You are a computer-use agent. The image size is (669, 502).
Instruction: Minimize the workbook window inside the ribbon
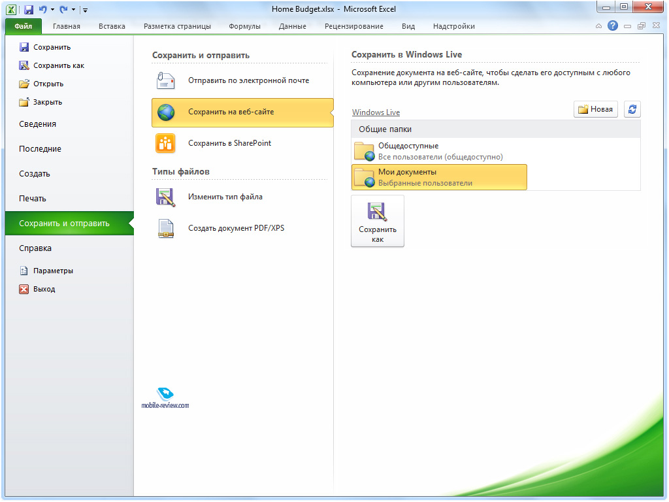tap(627, 26)
